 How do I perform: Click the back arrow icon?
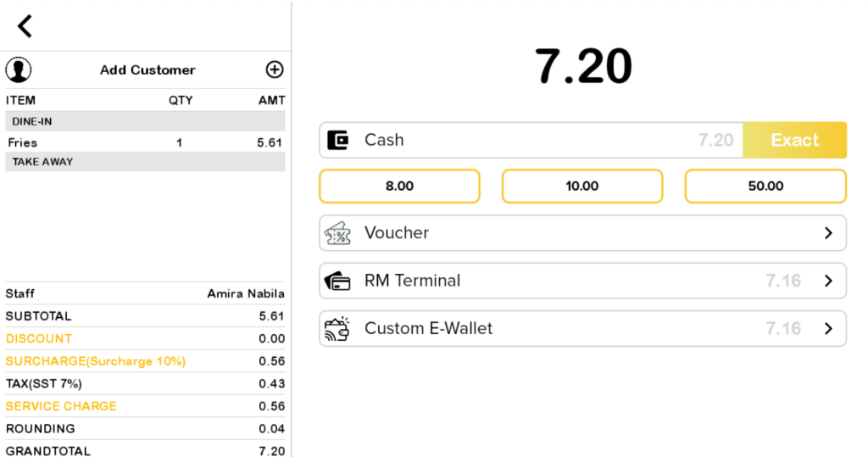coord(25,26)
